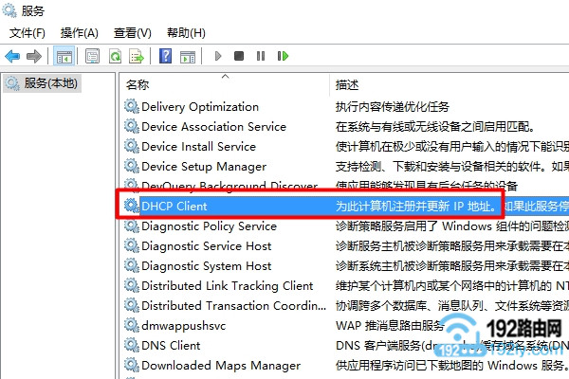569x379 pixels.
Task: Click gear icon beside Device Install Service
Action: pos(132,146)
